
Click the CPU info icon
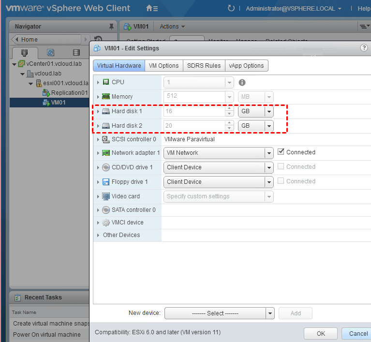242,82
